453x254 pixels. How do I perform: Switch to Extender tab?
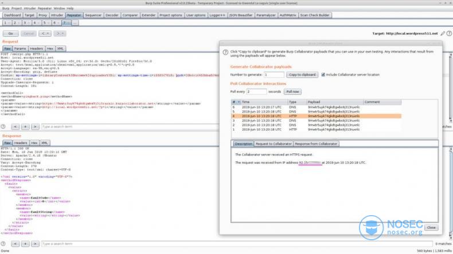149,15
